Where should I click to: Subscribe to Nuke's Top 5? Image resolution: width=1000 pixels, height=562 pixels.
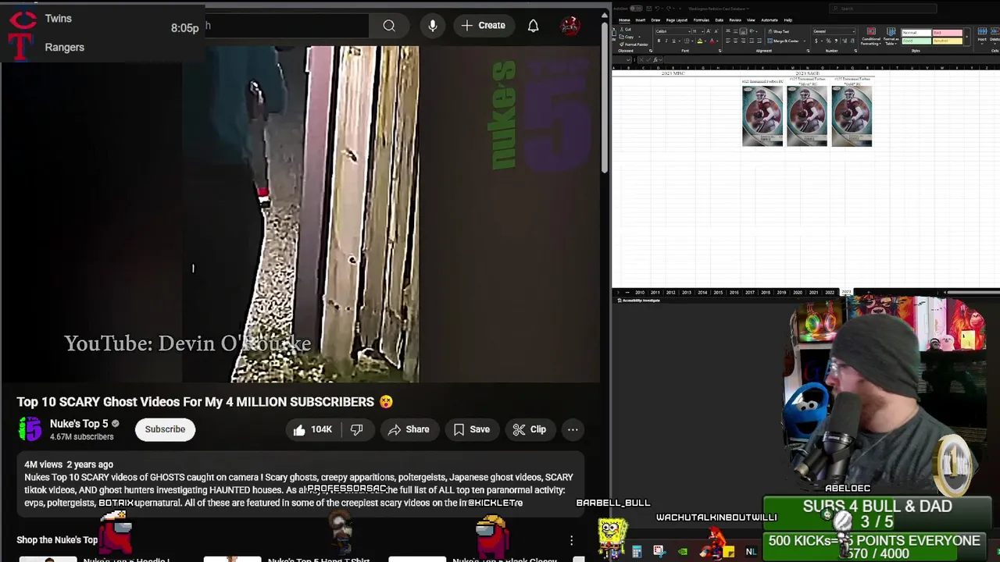click(165, 429)
